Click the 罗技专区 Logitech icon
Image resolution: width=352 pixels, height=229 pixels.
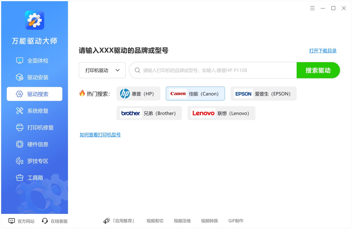[20, 161]
